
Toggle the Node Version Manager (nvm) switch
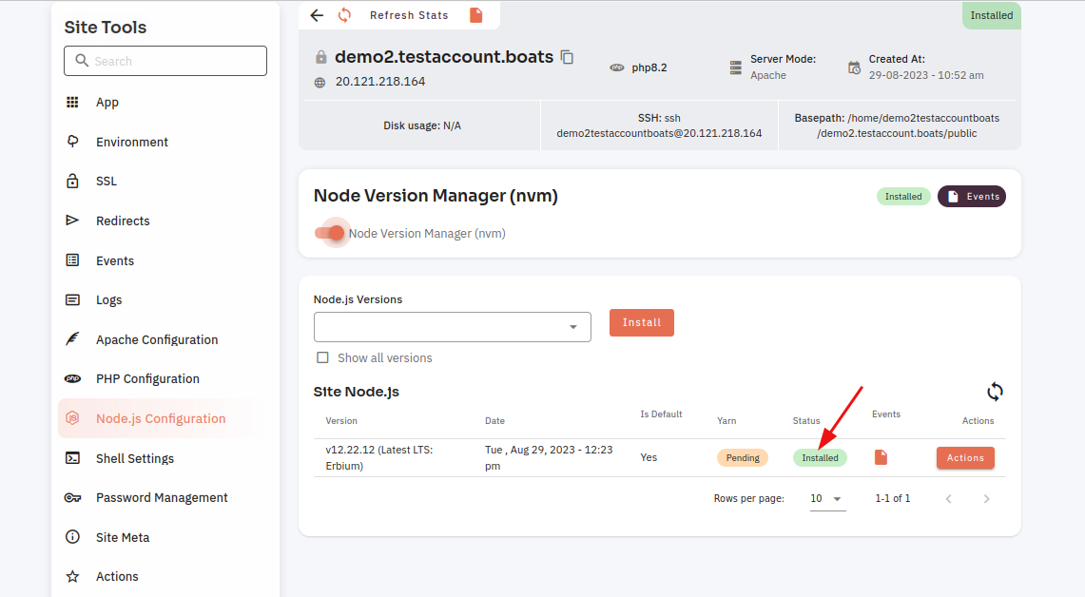tap(330, 233)
